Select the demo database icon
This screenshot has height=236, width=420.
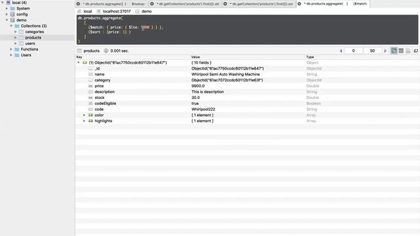click(x=12, y=20)
